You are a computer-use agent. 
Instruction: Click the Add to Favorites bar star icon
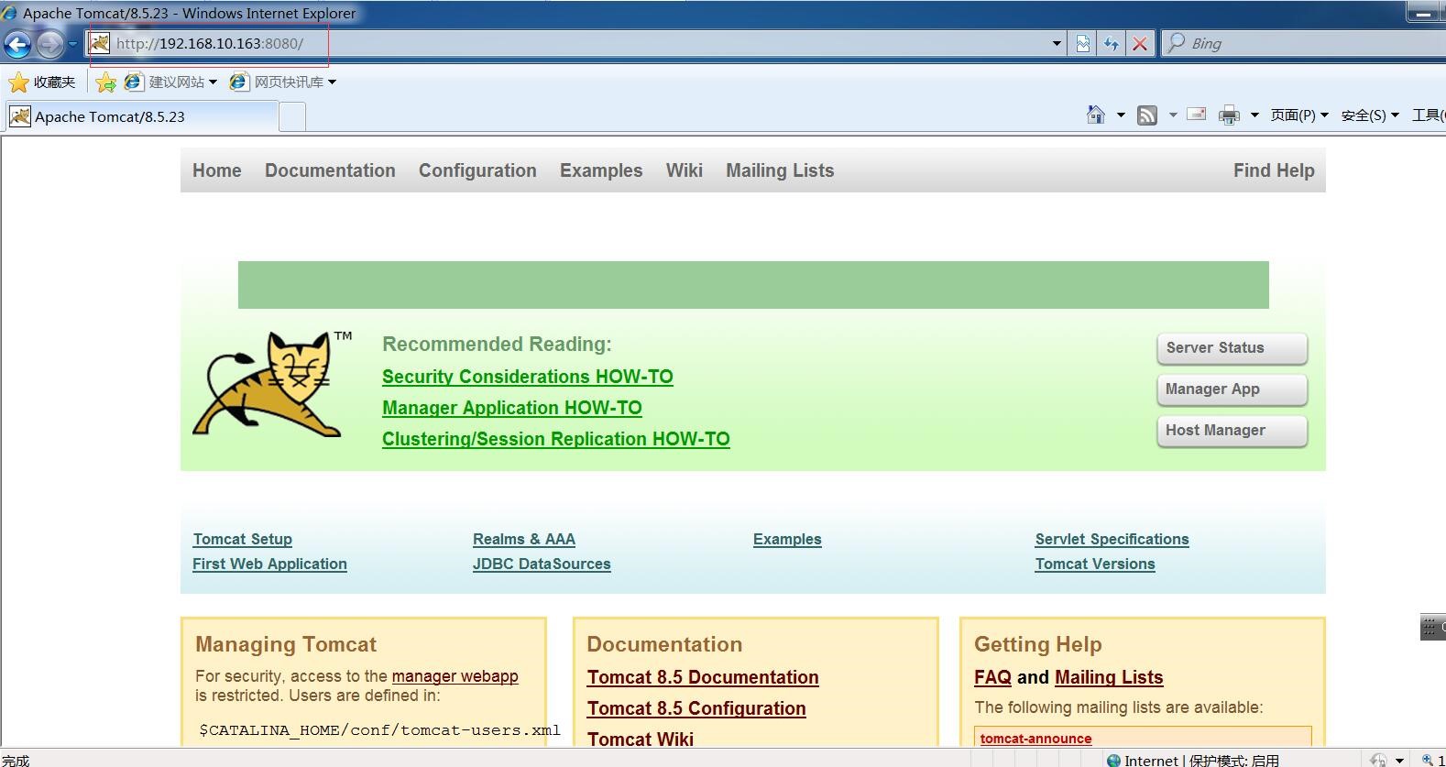[106, 82]
